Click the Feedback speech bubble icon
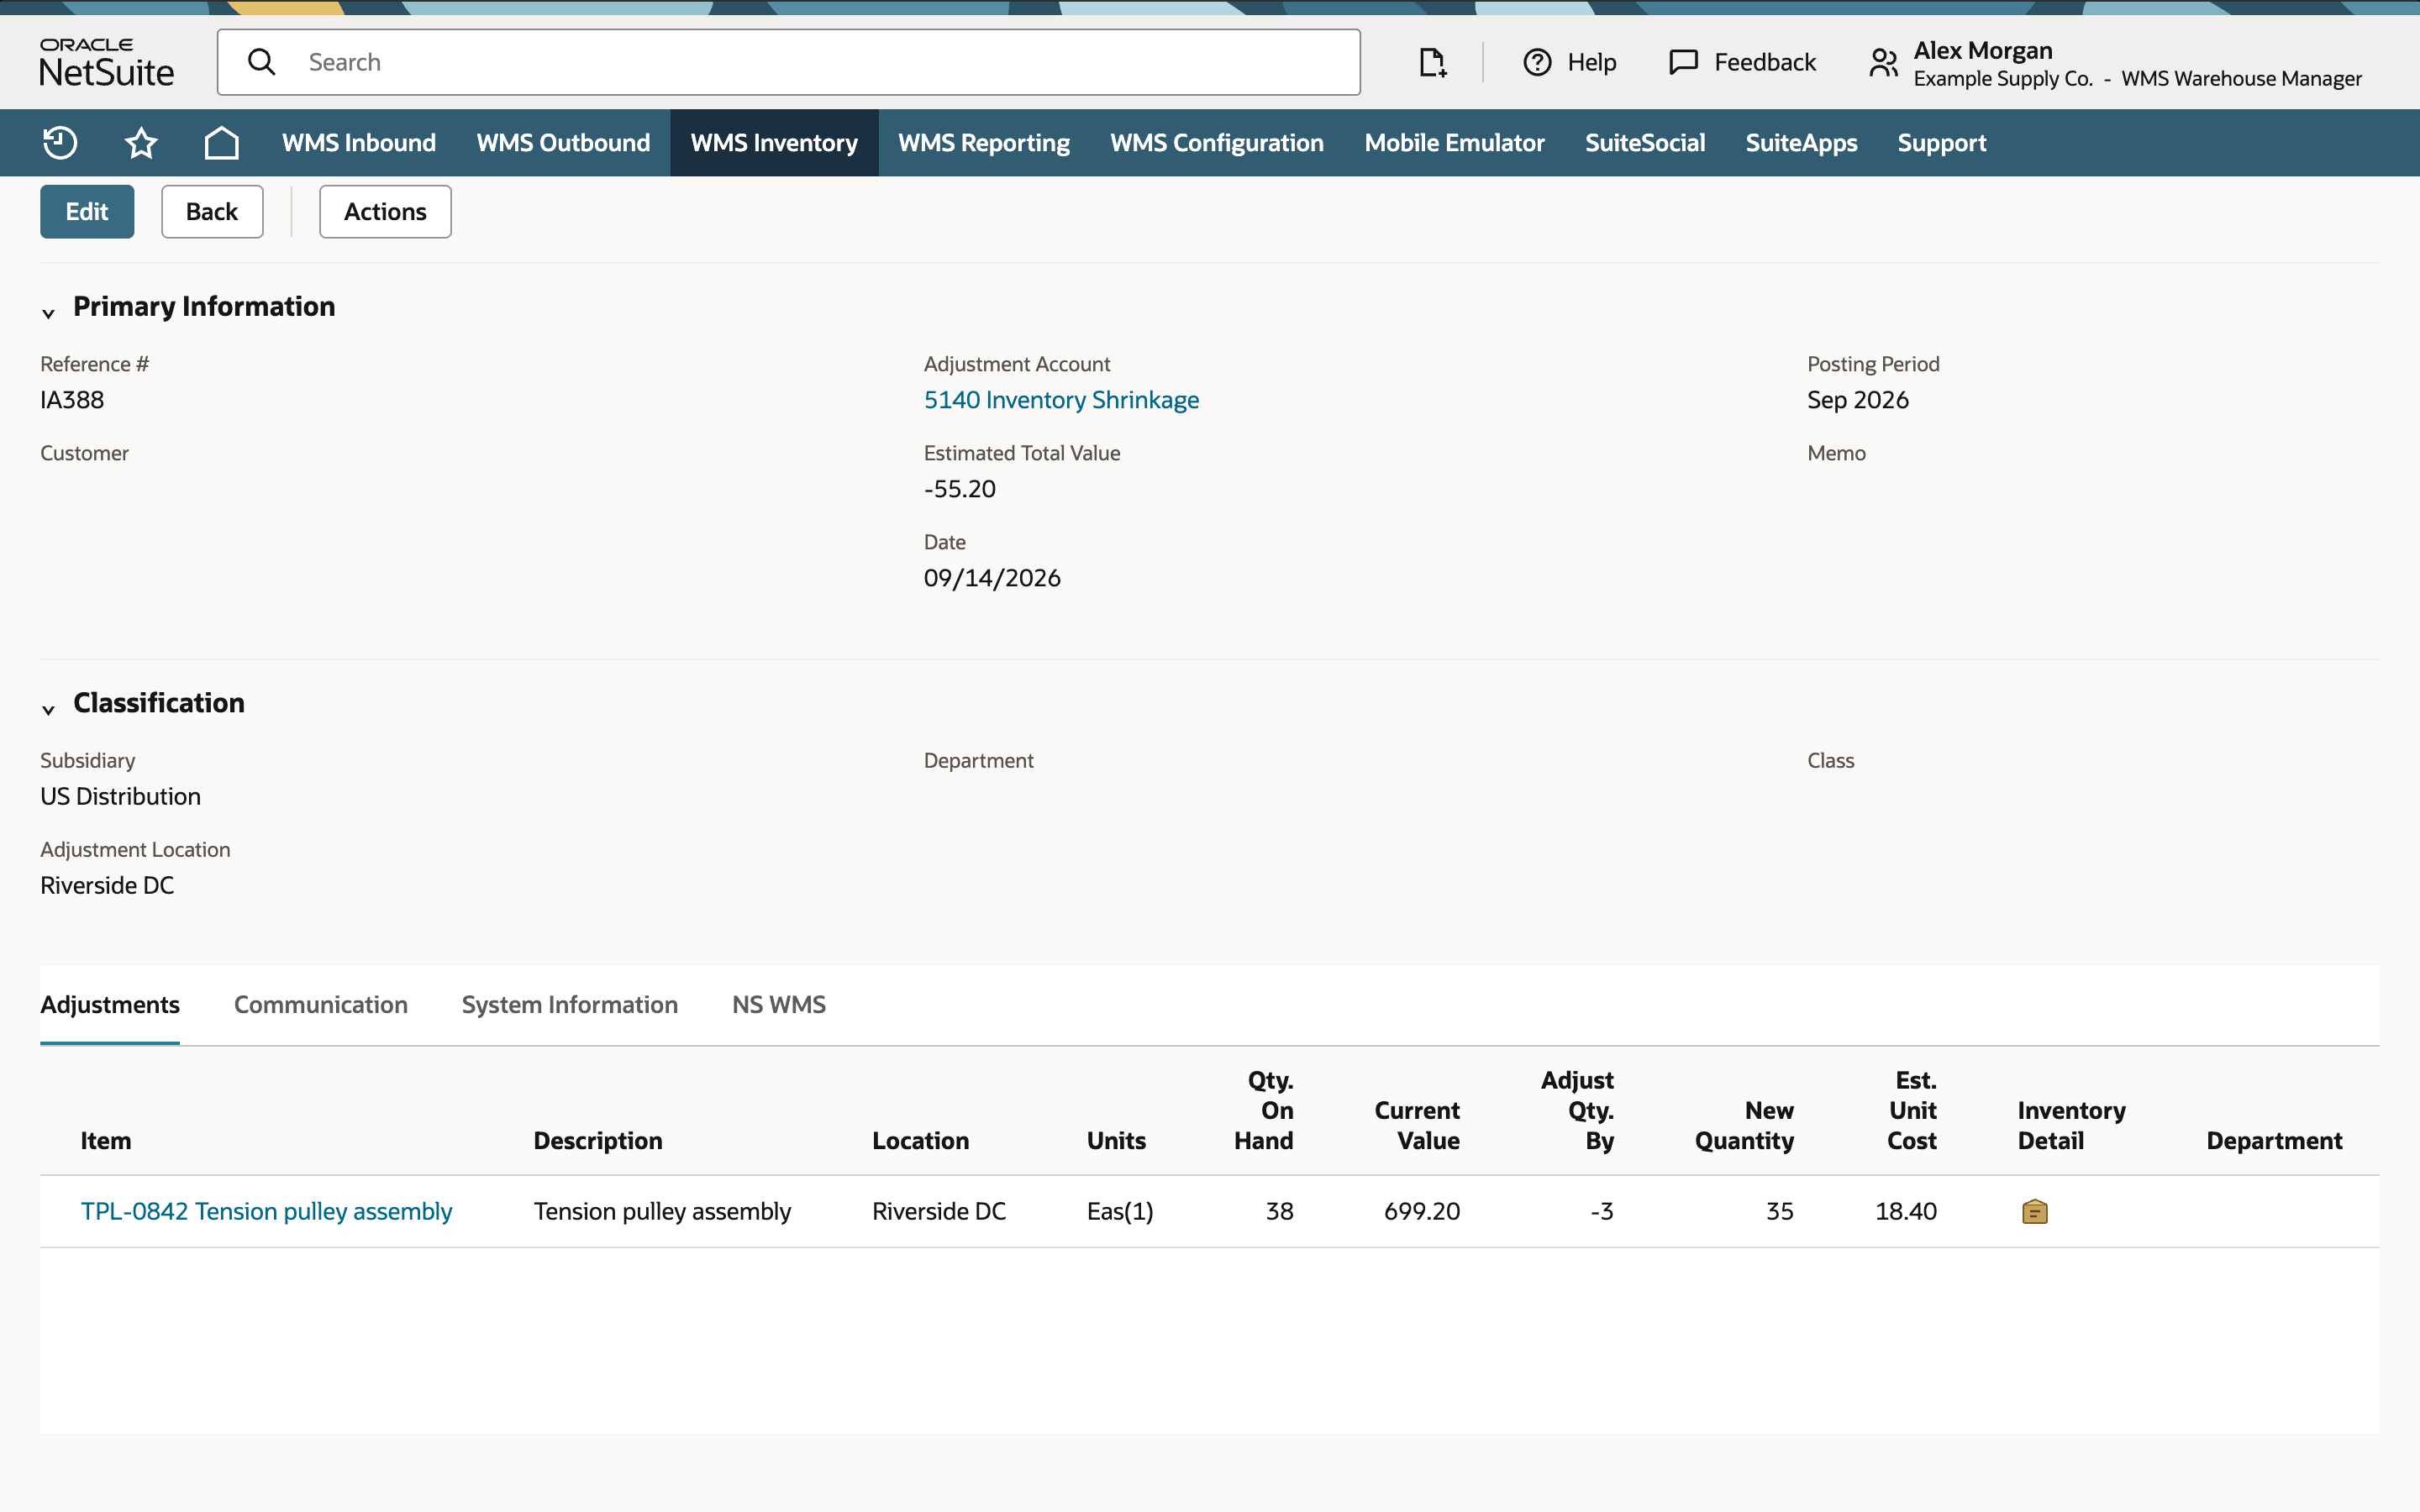The image size is (2420, 1512). (x=1684, y=62)
